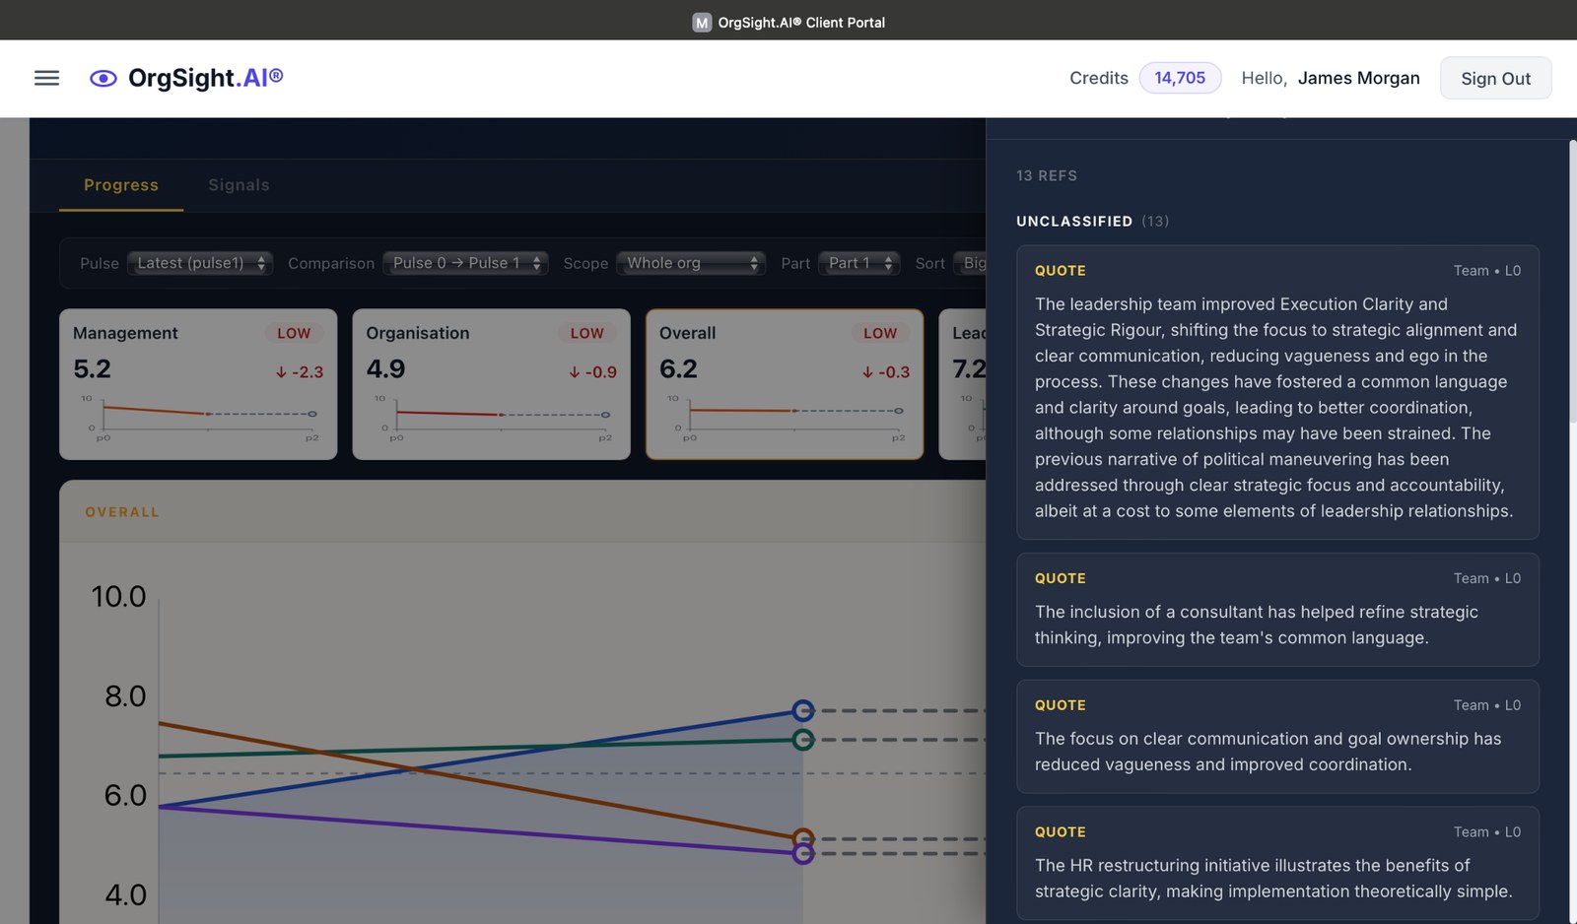Image resolution: width=1577 pixels, height=924 pixels.
Task: Click the OrgSight.AI eye logo
Action: click(x=103, y=79)
